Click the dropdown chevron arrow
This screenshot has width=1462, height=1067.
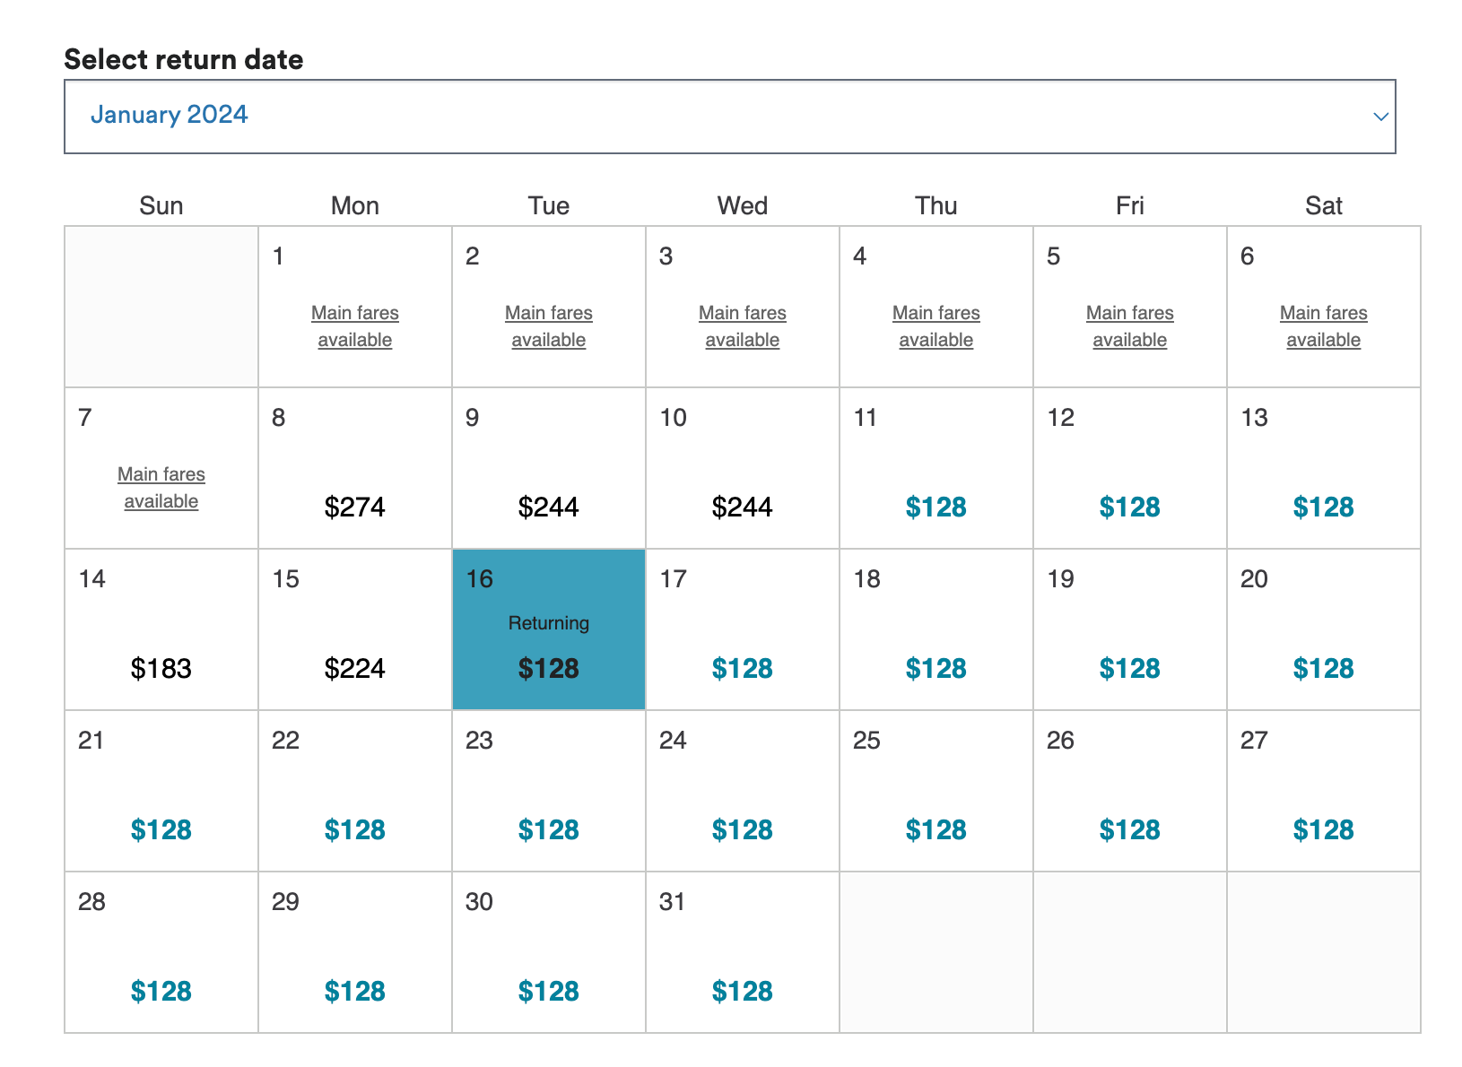pyautogui.click(x=1380, y=117)
